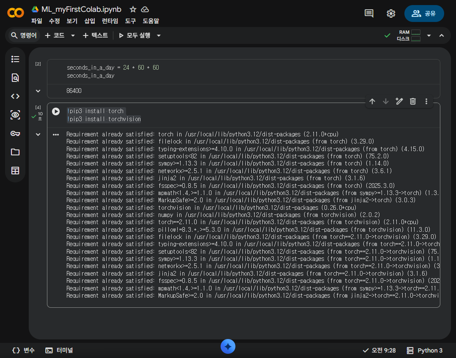Open more cell actions vertical dots
The image size is (456, 358).
[x=426, y=101]
